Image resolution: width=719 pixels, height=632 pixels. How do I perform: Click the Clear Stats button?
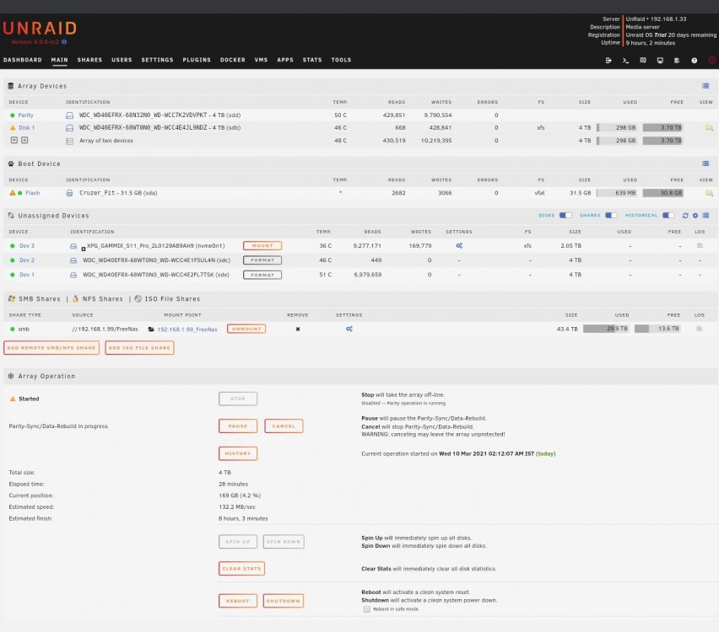click(241, 568)
